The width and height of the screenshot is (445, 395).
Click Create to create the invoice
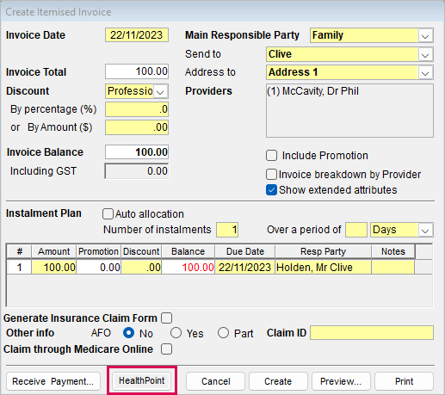coord(278,381)
